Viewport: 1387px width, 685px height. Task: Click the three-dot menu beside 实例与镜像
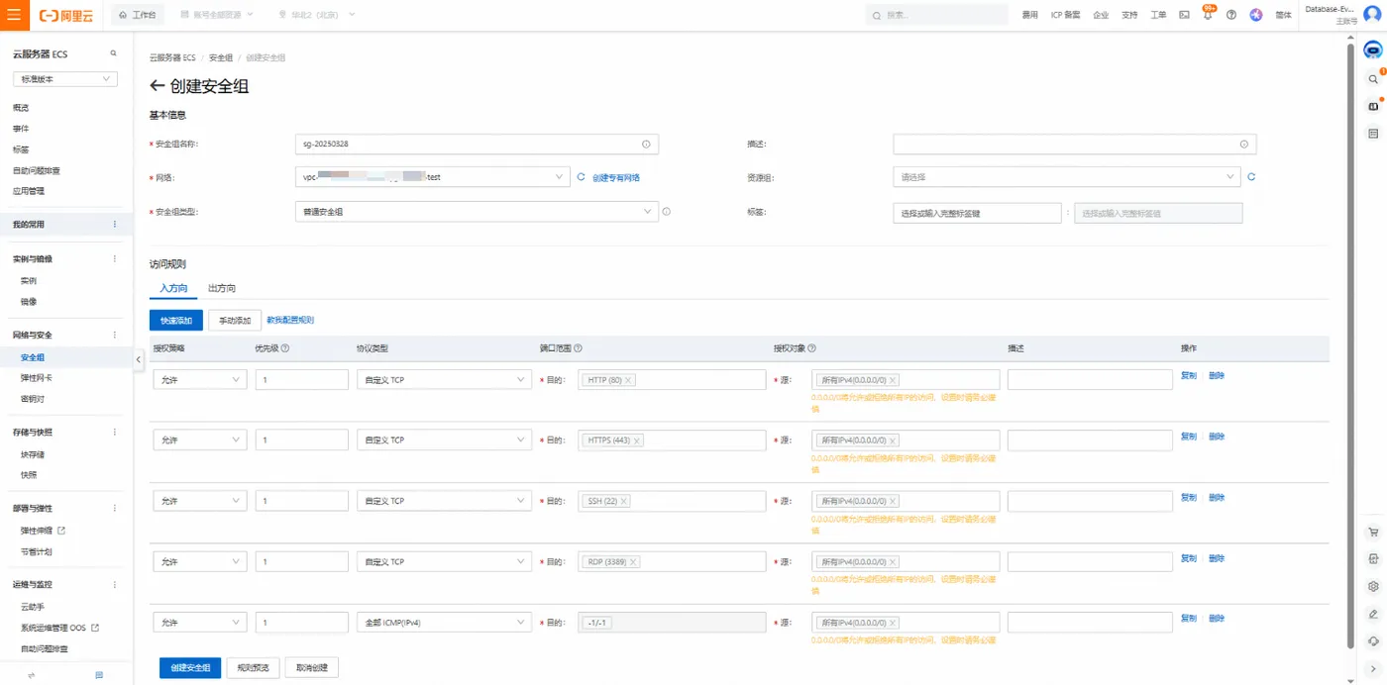pyautogui.click(x=114, y=258)
